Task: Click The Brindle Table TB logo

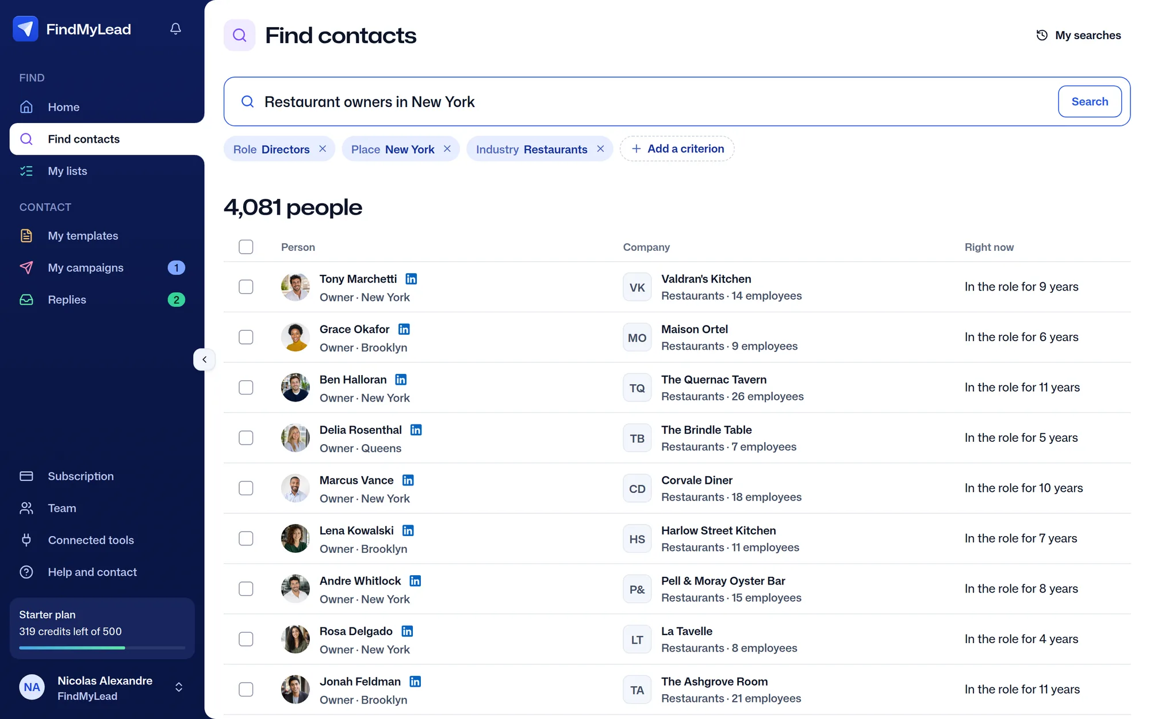Action: point(637,438)
